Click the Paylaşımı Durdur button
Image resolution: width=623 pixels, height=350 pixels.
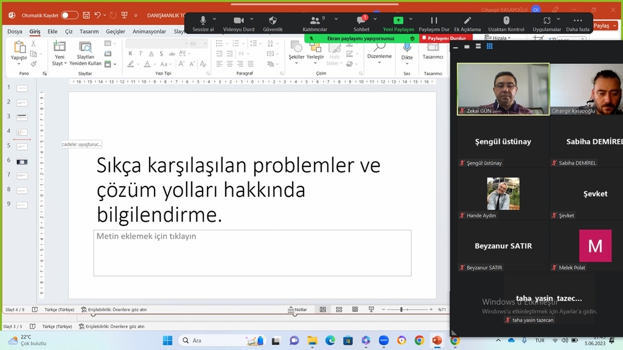pos(446,37)
